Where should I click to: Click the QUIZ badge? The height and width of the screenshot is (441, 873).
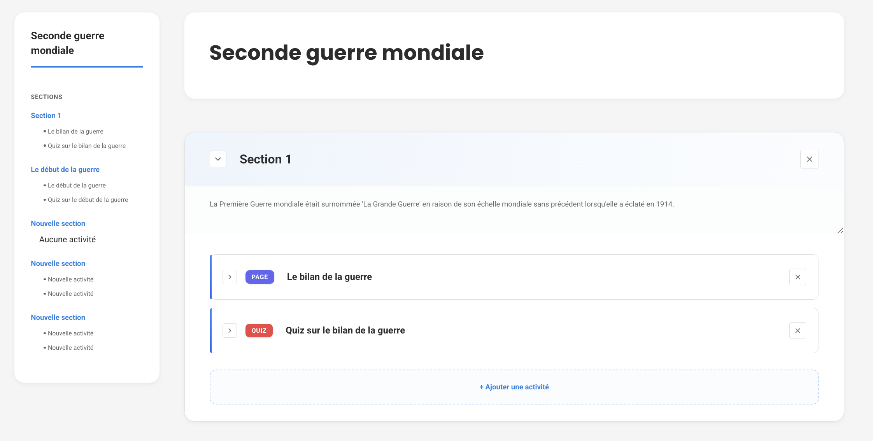pos(259,331)
